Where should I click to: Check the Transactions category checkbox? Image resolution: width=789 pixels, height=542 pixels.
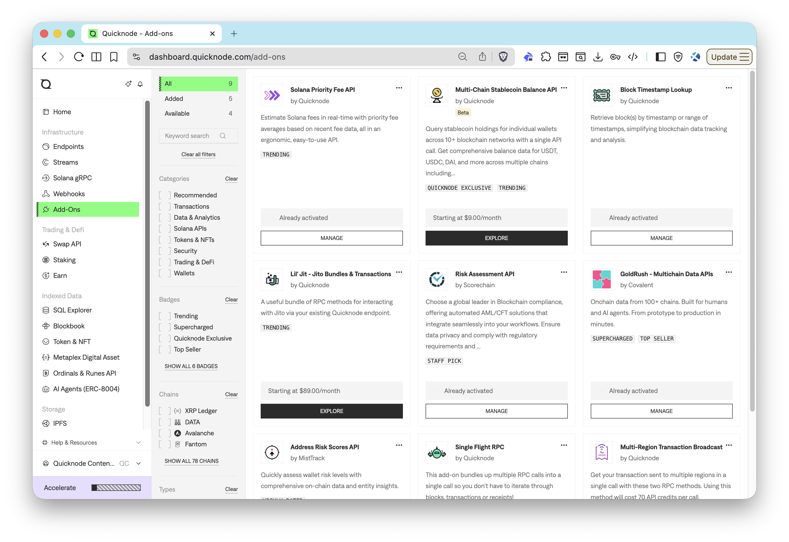pos(165,206)
